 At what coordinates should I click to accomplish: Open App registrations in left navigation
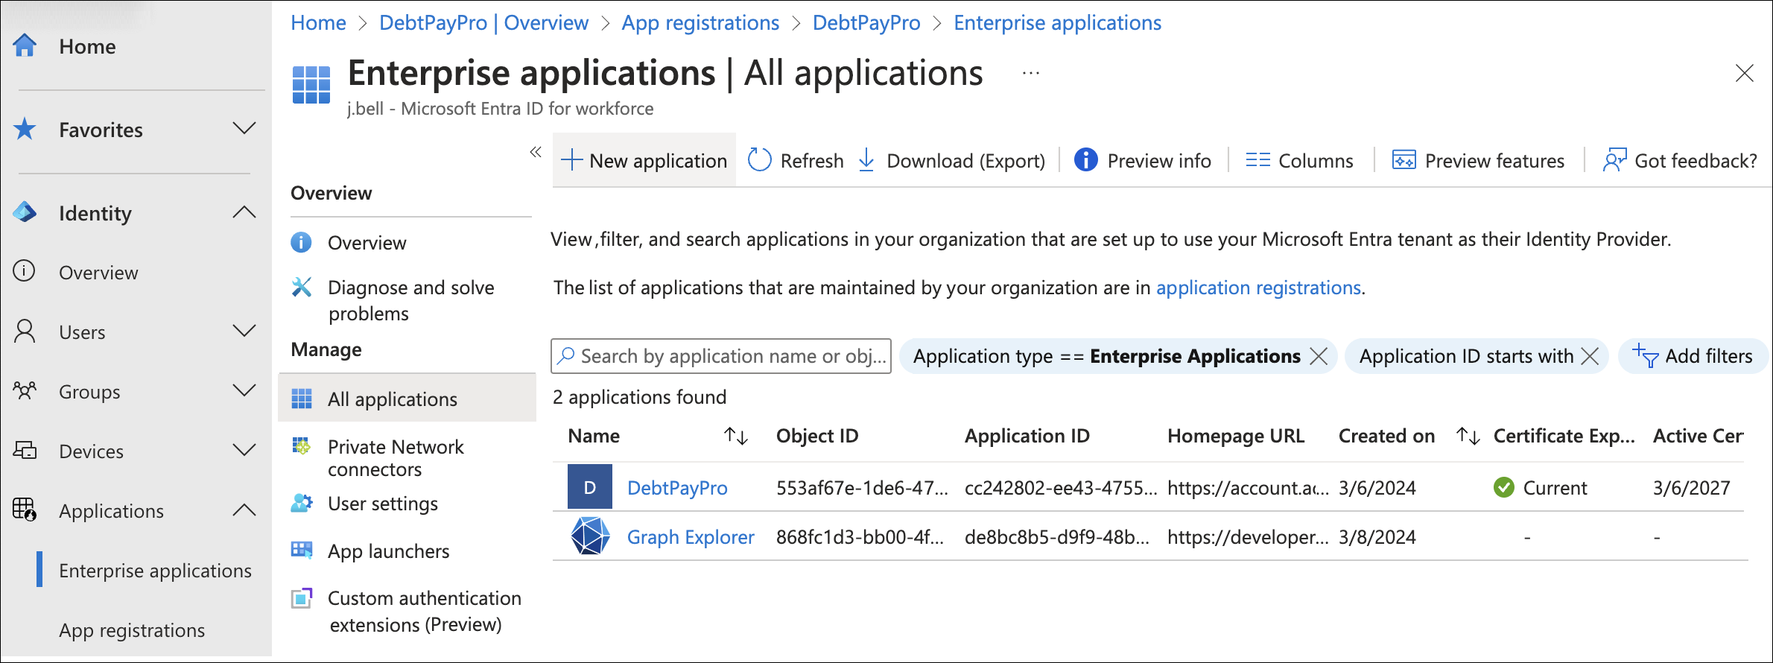pos(132,630)
